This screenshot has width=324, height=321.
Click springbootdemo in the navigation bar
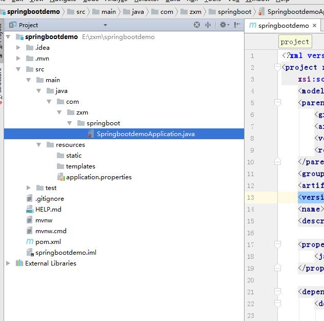[x=33, y=12]
